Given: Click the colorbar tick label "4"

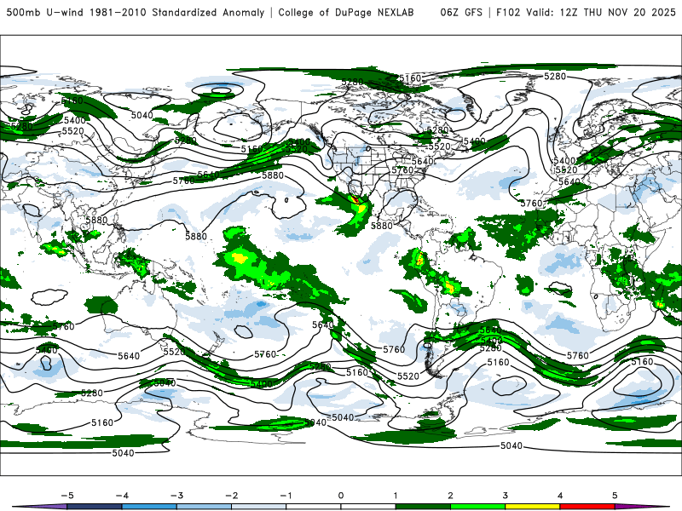Looking at the screenshot, I should click(560, 496).
